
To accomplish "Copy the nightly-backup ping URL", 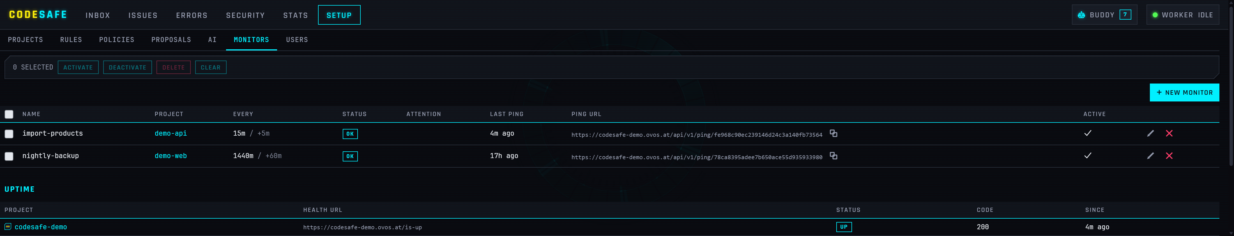I will (834, 156).
